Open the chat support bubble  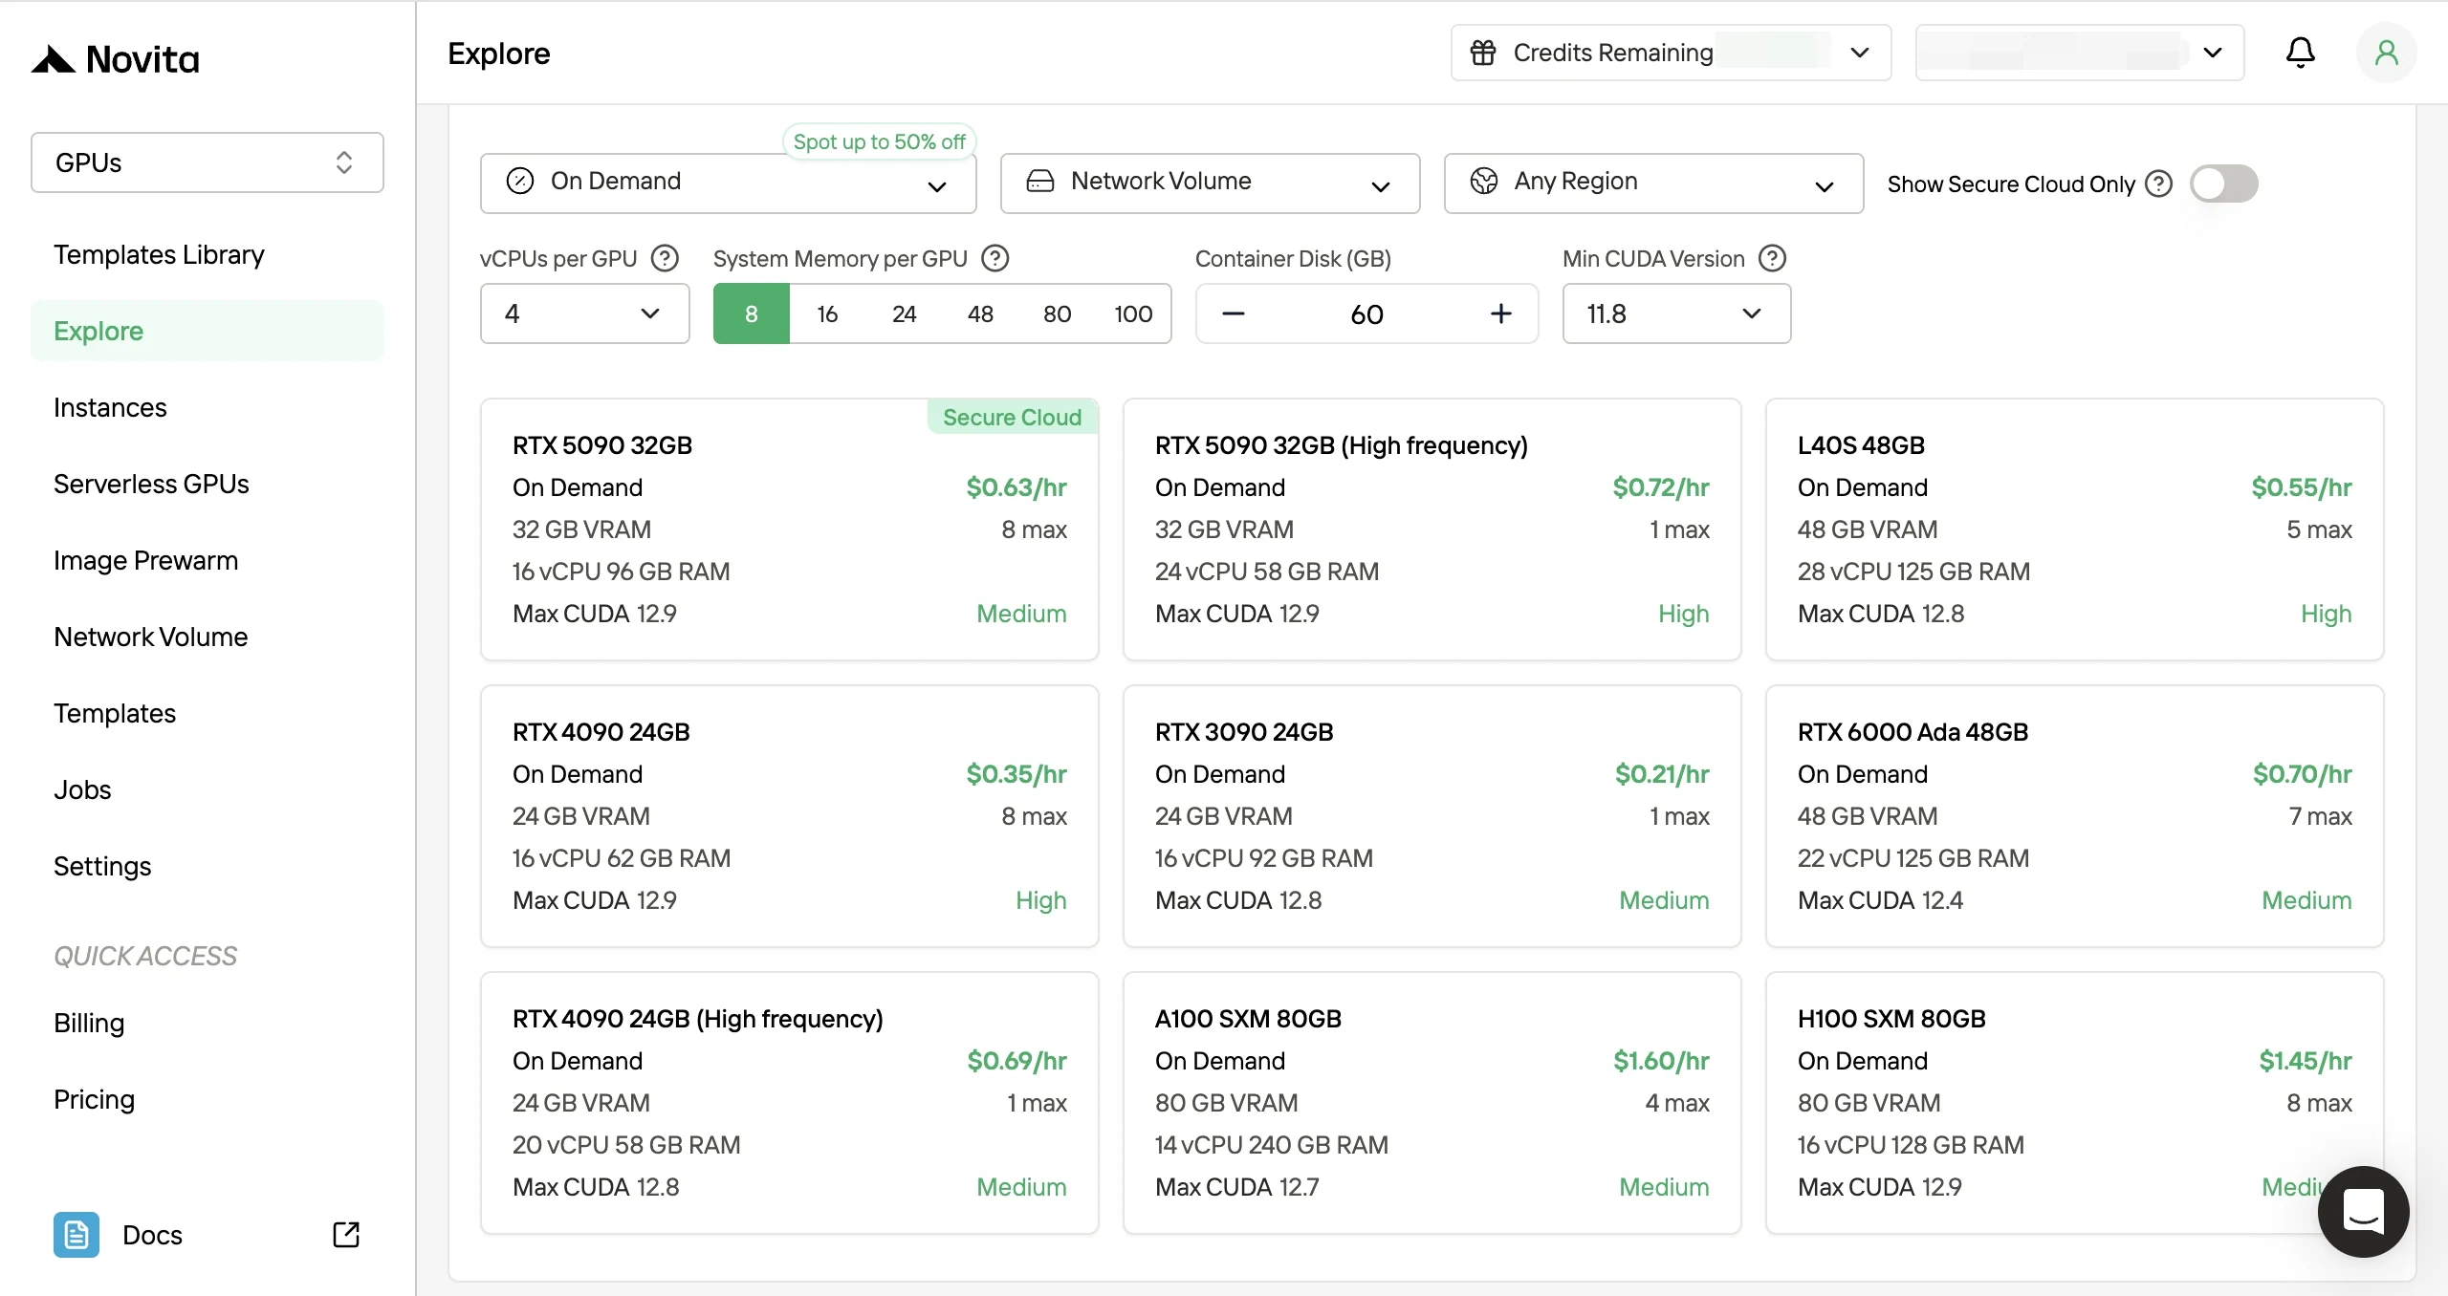[x=2363, y=1211]
